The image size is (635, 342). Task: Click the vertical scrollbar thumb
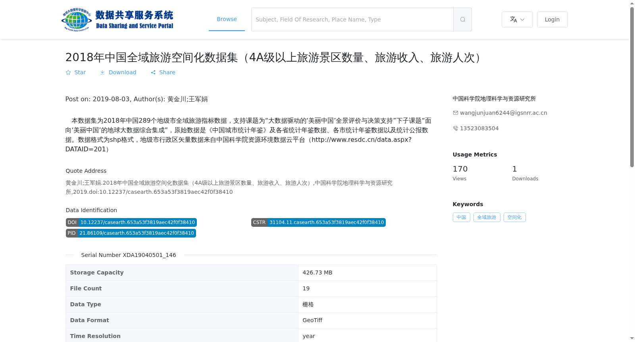coord(632,87)
